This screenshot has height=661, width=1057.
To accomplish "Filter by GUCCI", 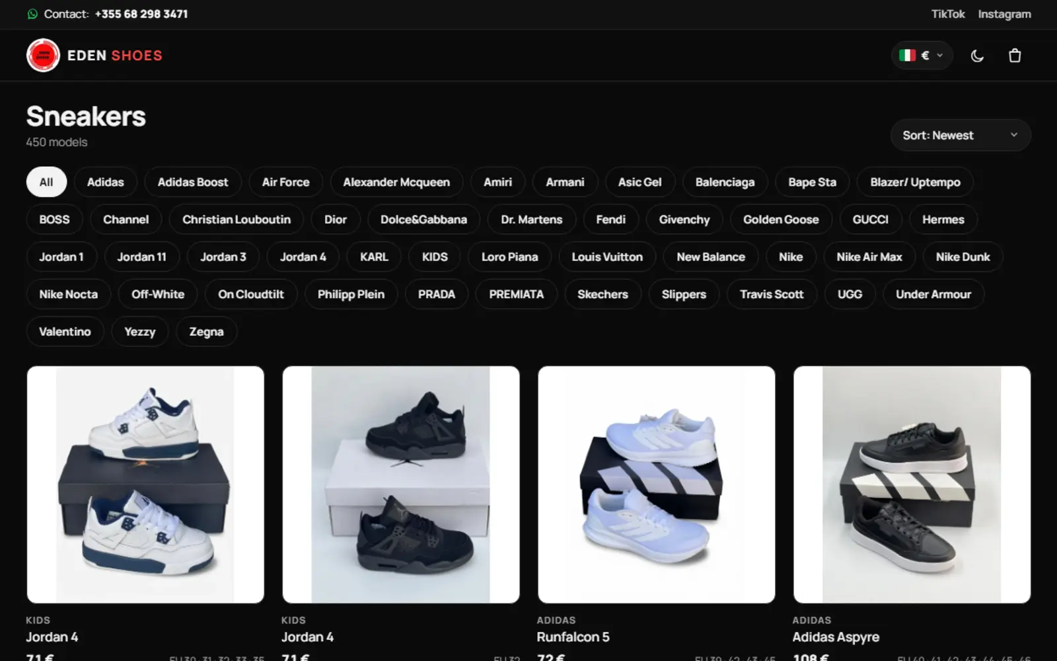I will pyautogui.click(x=871, y=219).
